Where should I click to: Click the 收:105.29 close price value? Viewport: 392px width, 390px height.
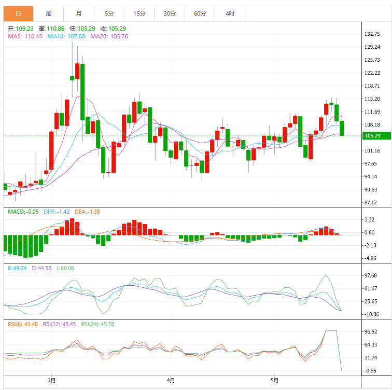[113, 29]
